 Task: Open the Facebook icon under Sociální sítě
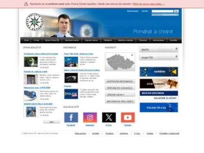click(71, 118)
